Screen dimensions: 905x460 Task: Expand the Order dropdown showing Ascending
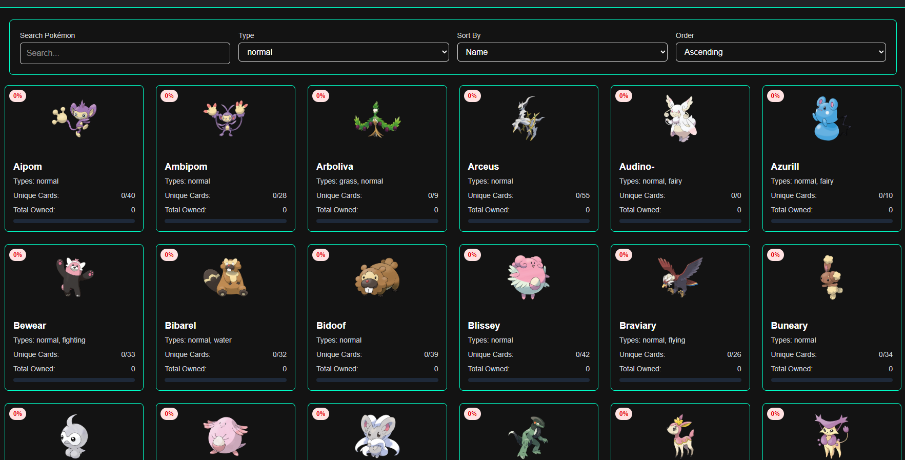[x=780, y=52]
